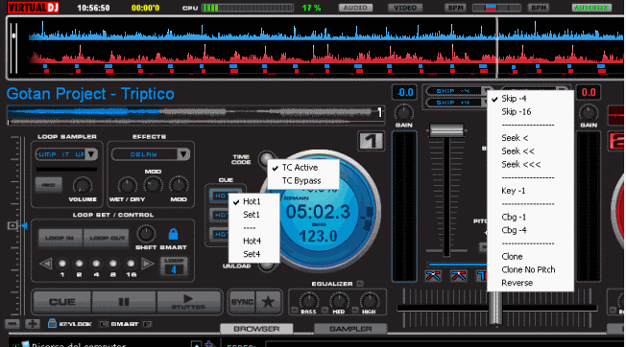Screen dimensions: 626x347
Task: Click the star button beside SYNC
Action: tap(268, 302)
